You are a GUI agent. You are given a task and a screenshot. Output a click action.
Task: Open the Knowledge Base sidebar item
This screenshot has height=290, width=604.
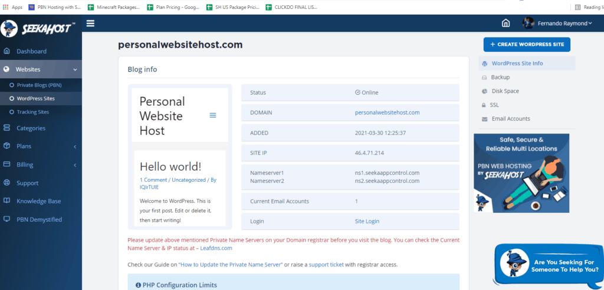(x=39, y=201)
